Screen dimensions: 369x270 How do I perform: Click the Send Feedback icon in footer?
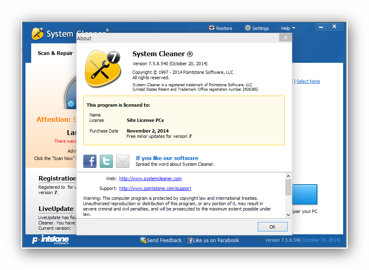(x=143, y=240)
